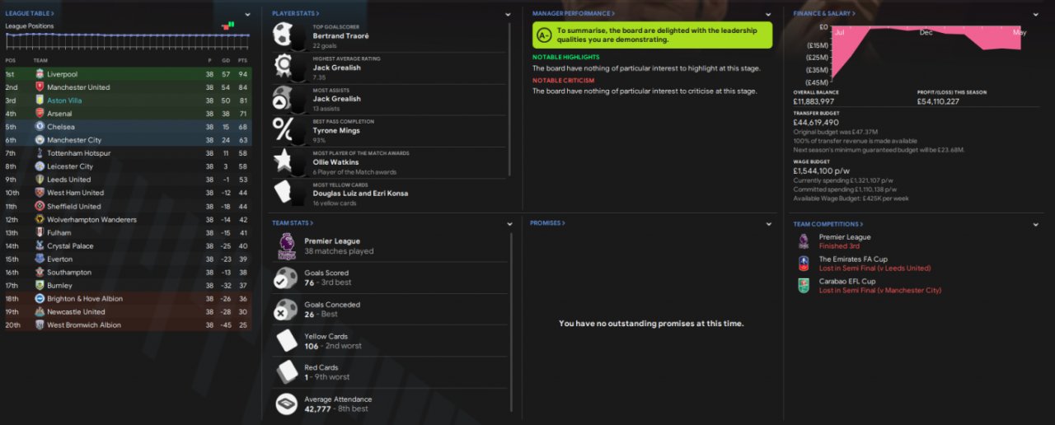Open the Wolverhampton Wanderers club badge
The width and height of the screenshot is (1055, 425).
(40, 219)
